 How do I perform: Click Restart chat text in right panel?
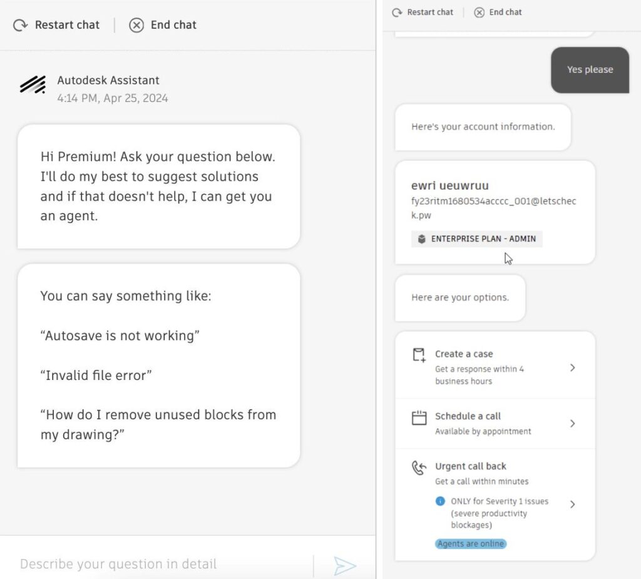pos(430,13)
